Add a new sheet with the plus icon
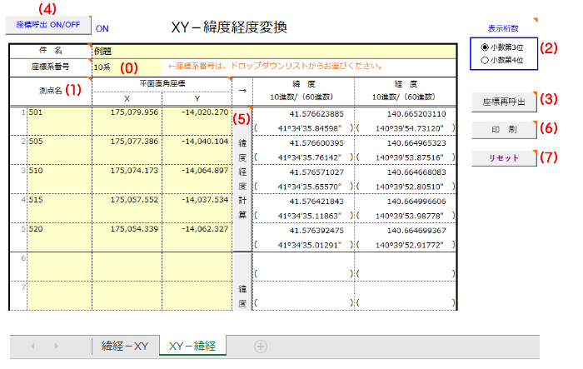583x369 pixels. tap(260, 346)
